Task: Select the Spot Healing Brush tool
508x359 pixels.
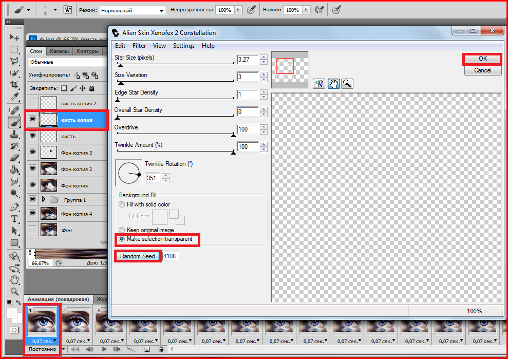Action: click(x=14, y=110)
